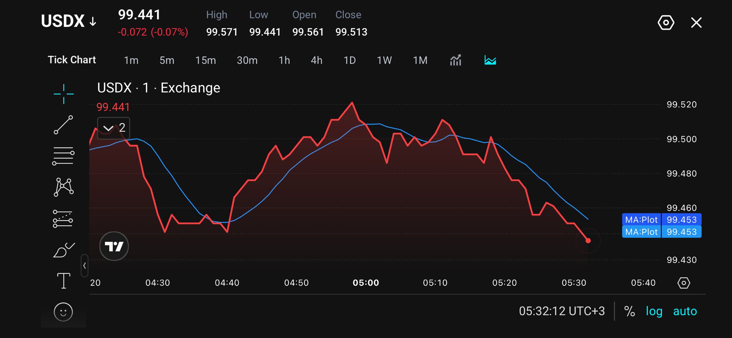Select the XABCD pattern tool
The width and height of the screenshot is (732, 338).
tap(64, 187)
